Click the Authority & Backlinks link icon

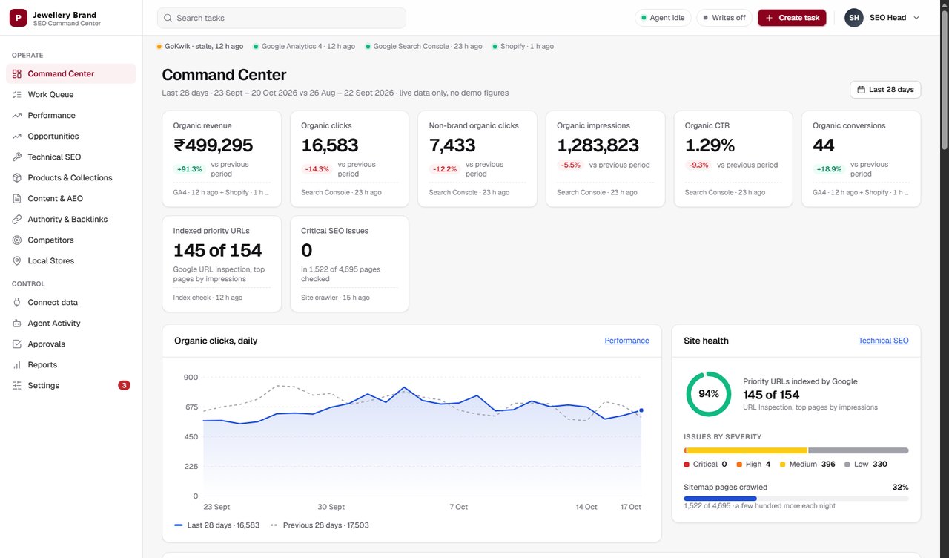pos(17,219)
